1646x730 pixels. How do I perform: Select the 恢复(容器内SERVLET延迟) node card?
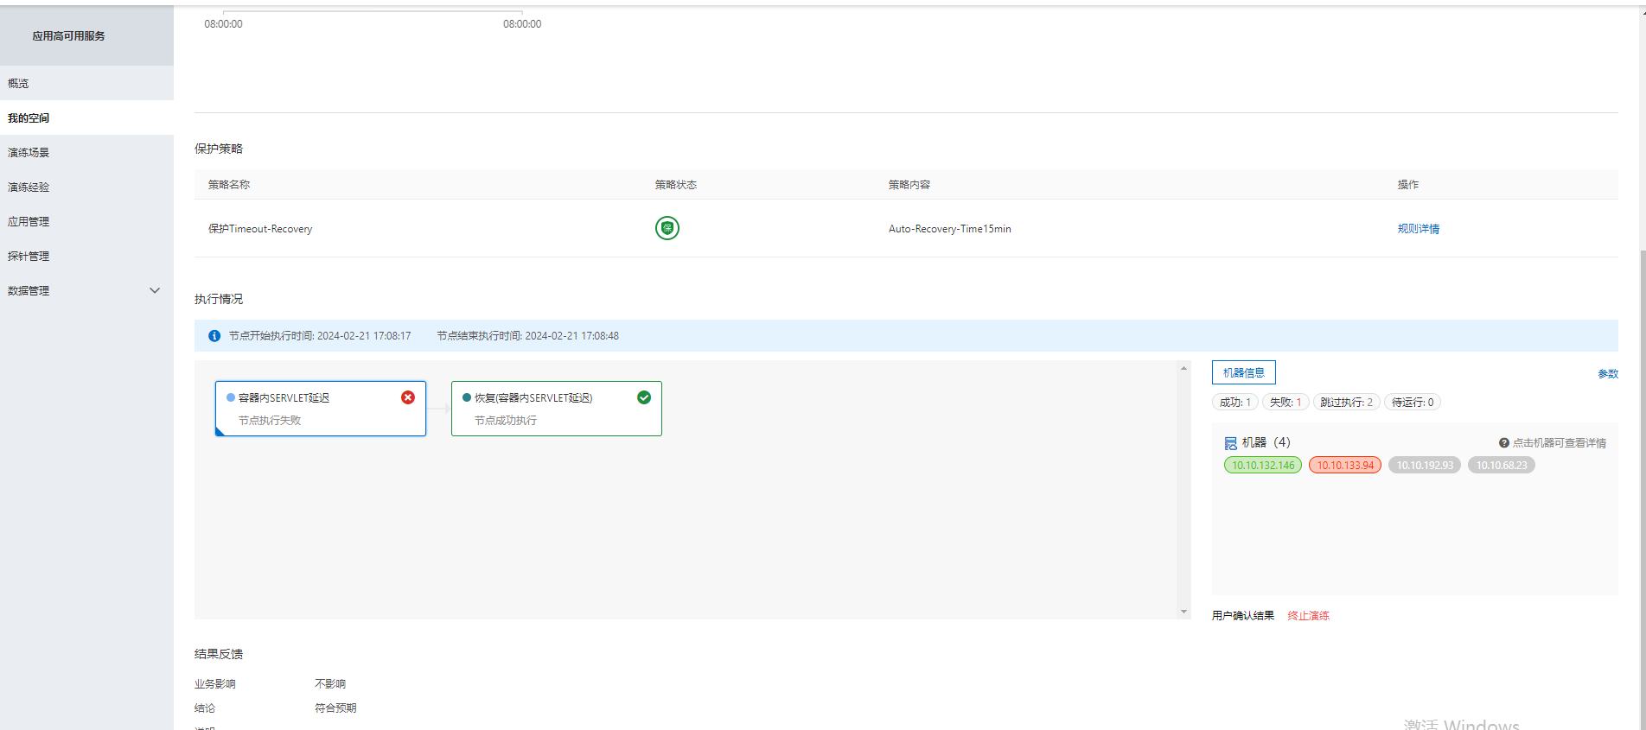[x=557, y=409]
